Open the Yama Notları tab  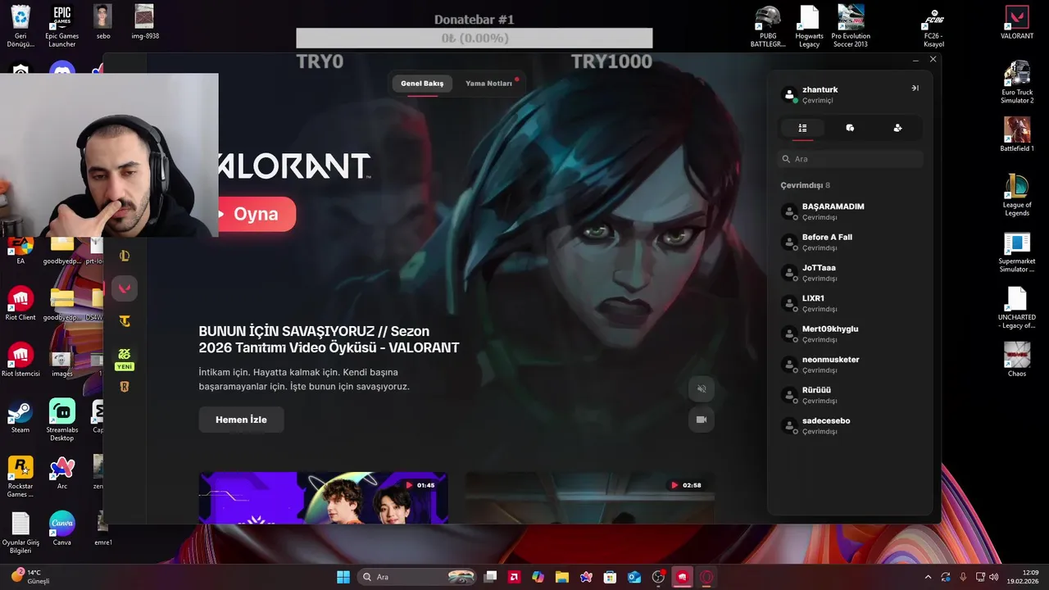(488, 84)
